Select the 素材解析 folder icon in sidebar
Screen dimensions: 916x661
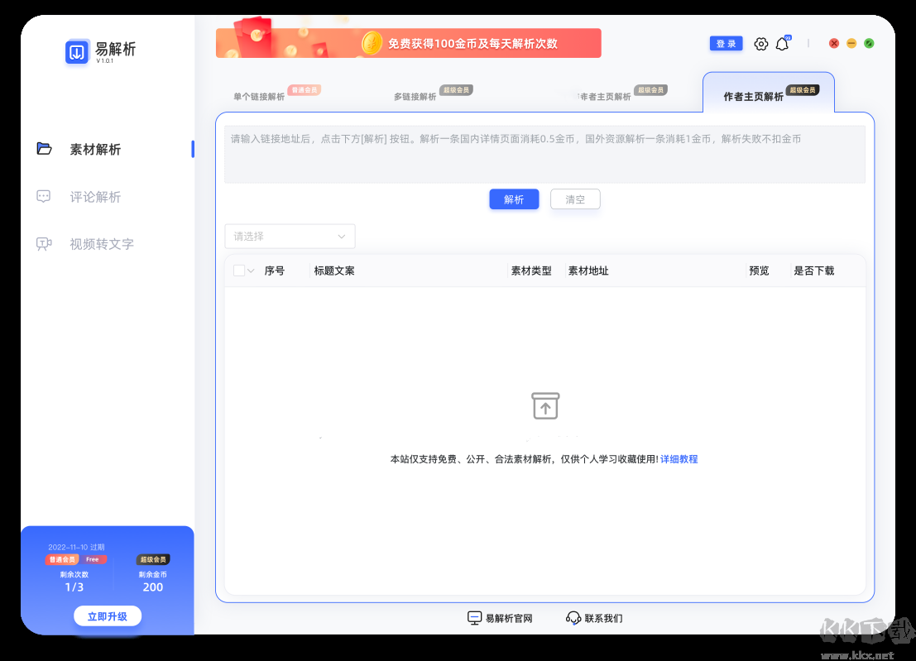44,149
